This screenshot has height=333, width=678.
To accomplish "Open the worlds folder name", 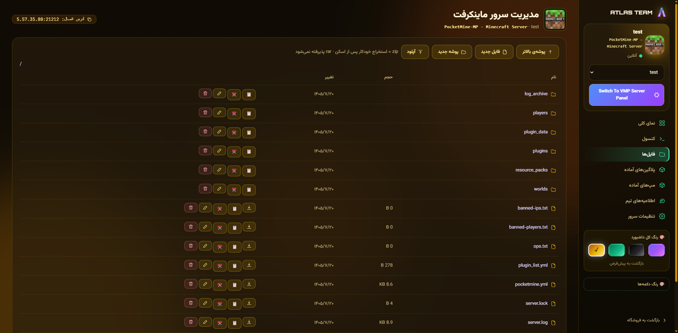I will [x=541, y=189].
